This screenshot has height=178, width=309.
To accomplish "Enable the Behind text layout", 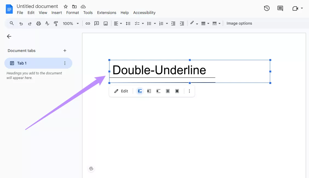I will [168, 91].
